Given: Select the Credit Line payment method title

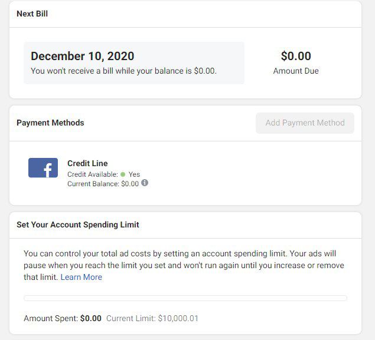Looking at the screenshot, I should click(87, 163).
